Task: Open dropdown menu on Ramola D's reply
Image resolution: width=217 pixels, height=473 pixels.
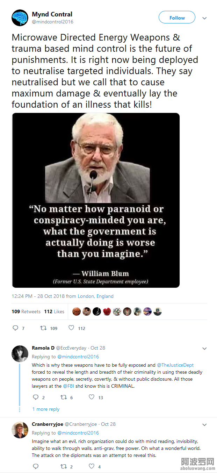Action: point(205,349)
